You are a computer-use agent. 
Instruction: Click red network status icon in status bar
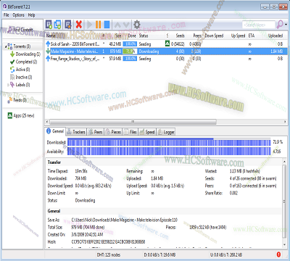278,254
